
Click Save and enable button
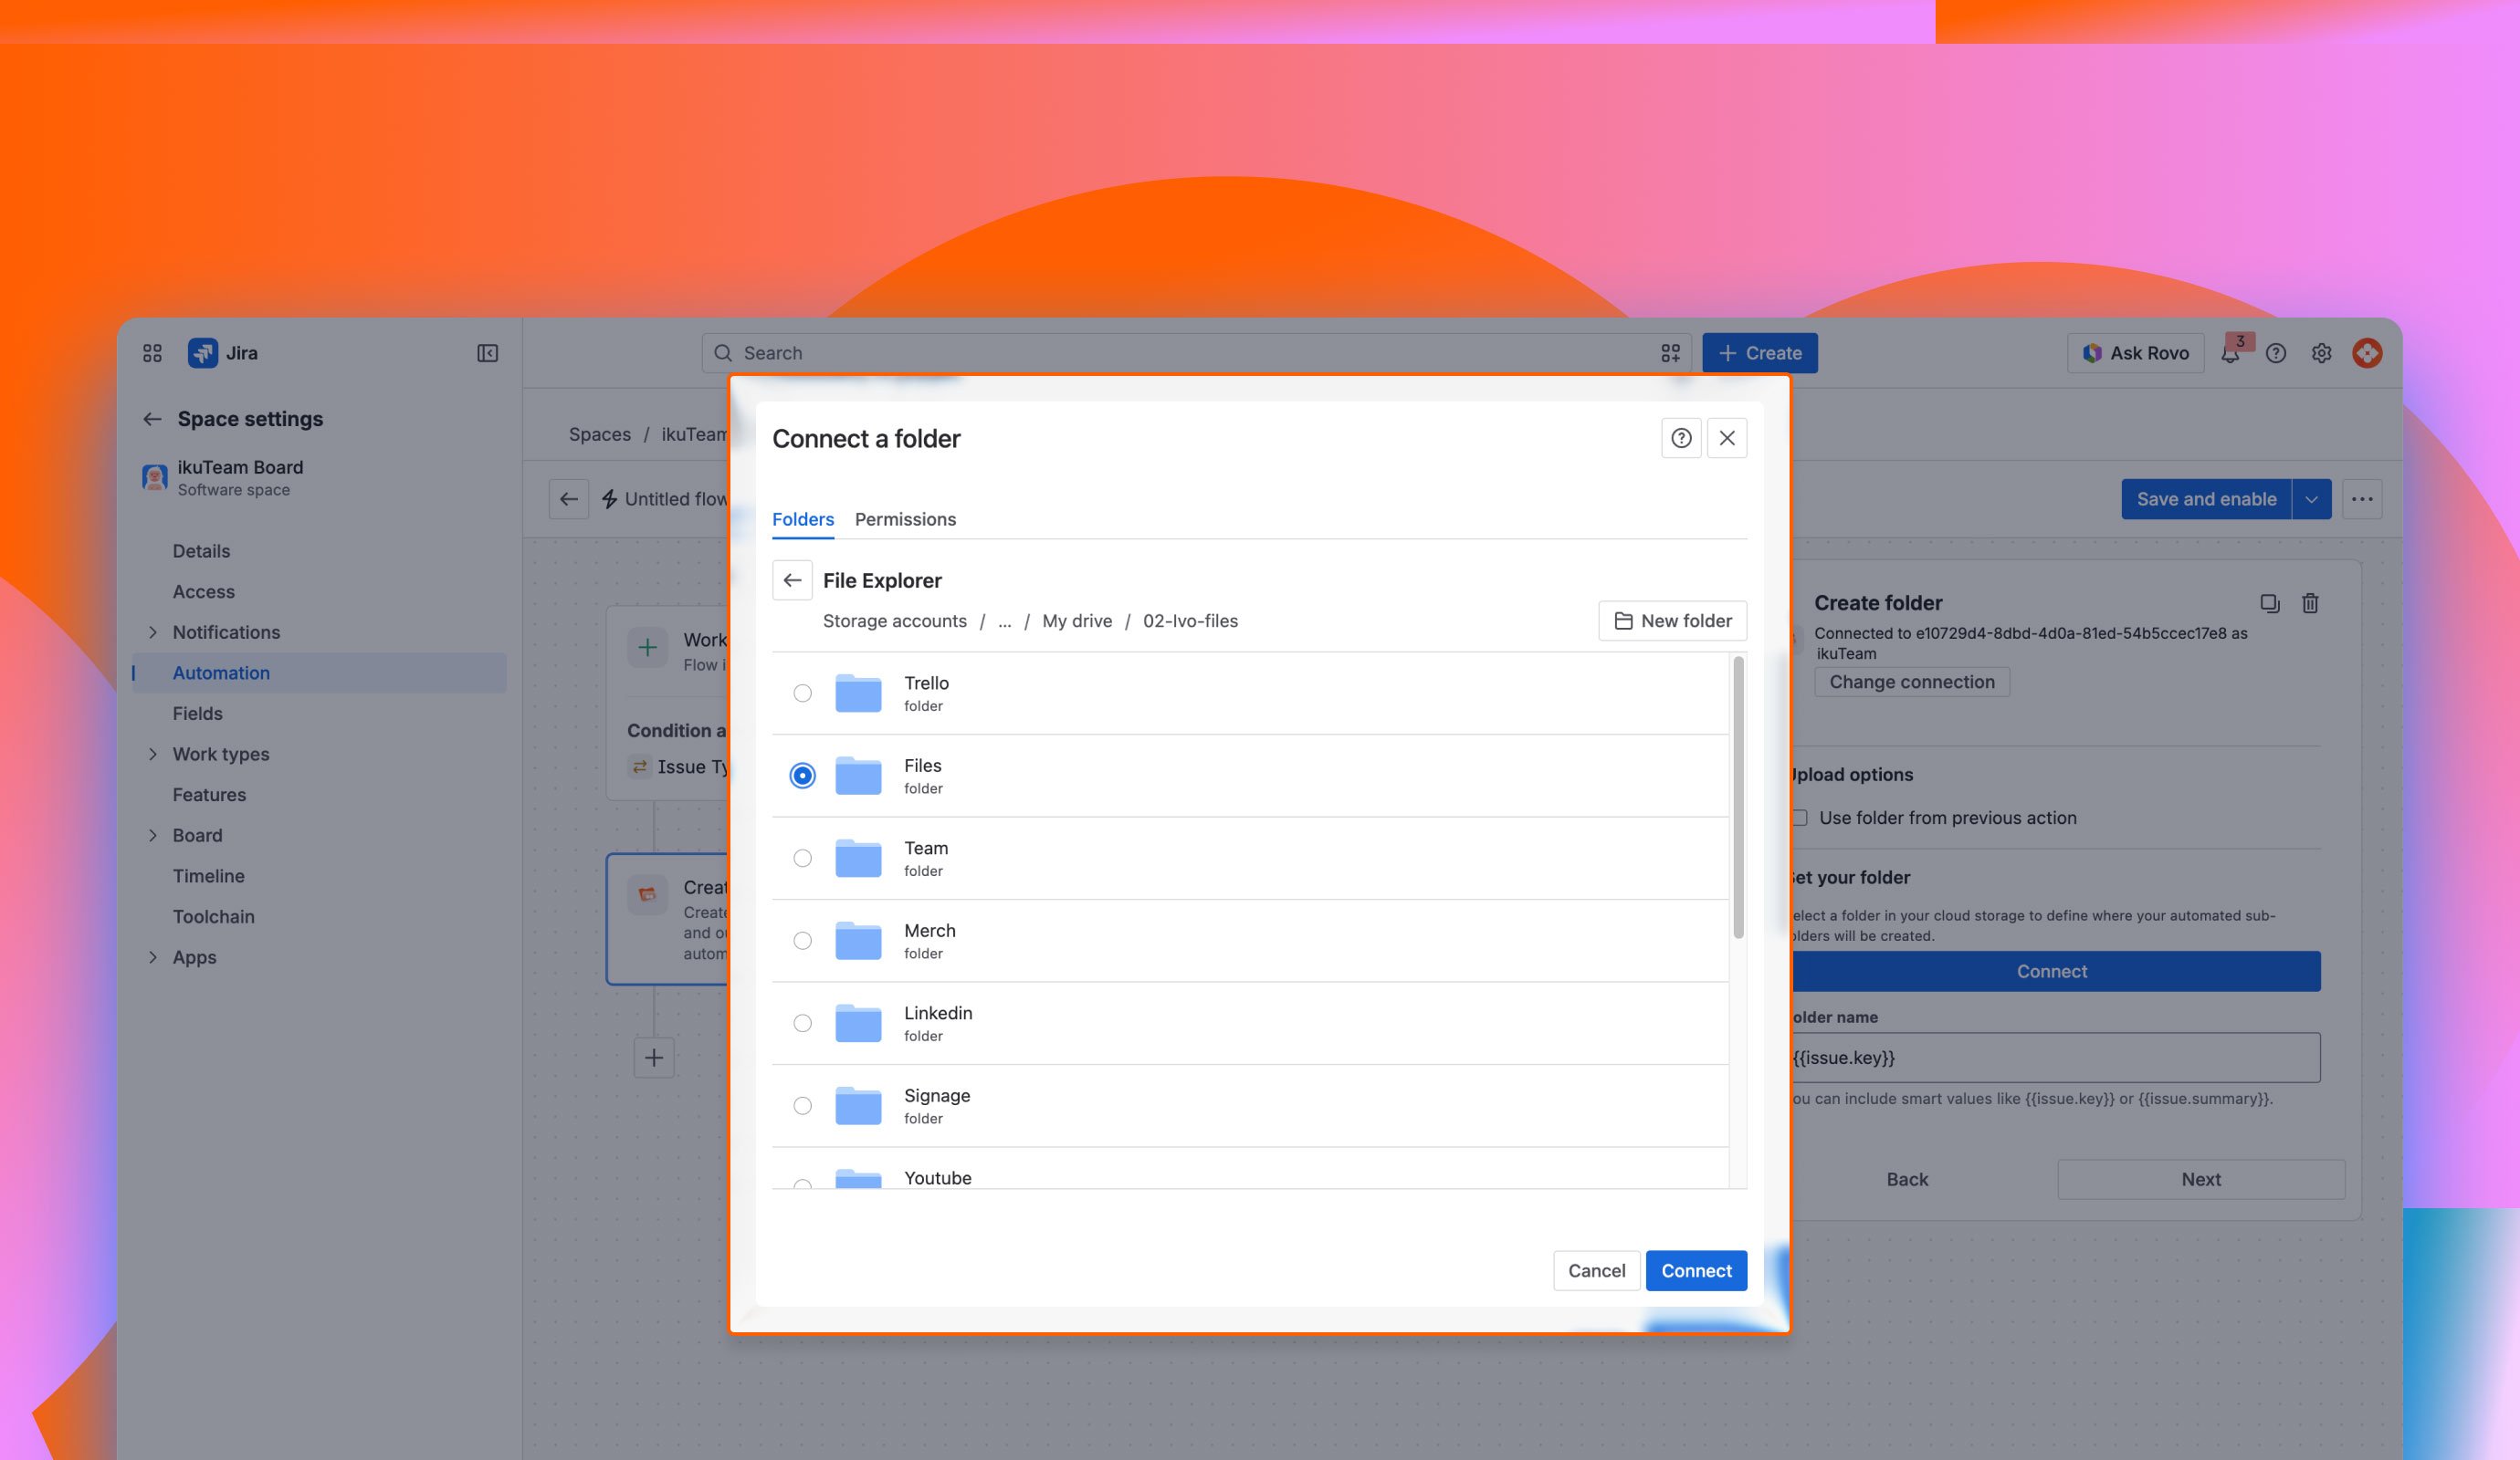[x=2206, y=498]
